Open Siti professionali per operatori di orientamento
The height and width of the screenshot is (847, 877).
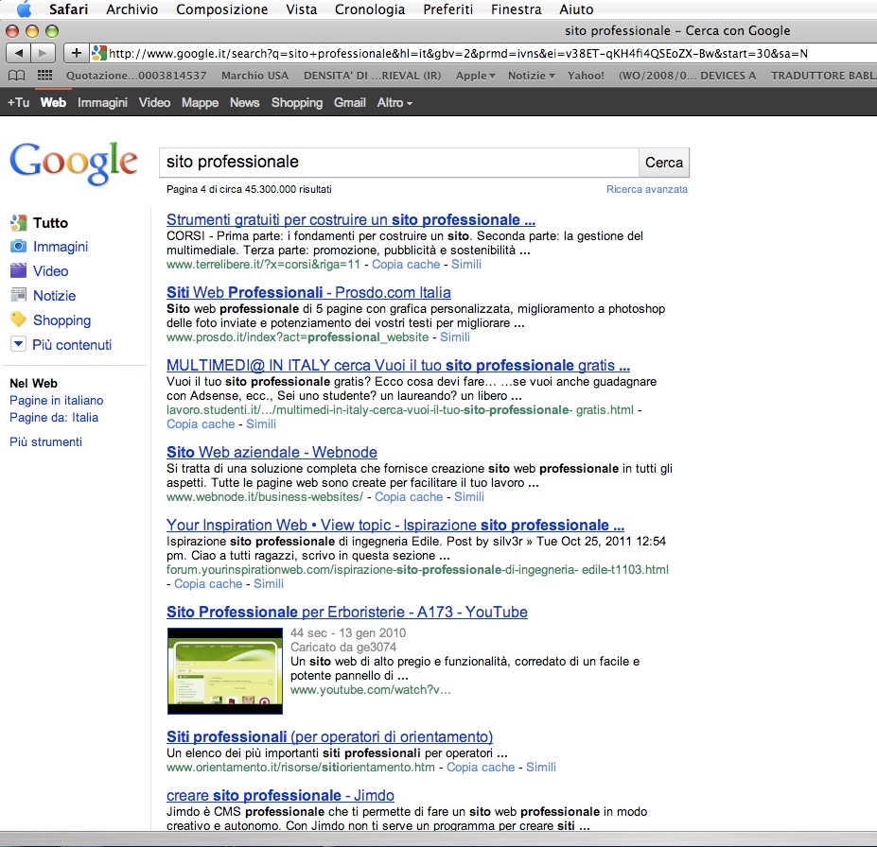pos(329,737)
